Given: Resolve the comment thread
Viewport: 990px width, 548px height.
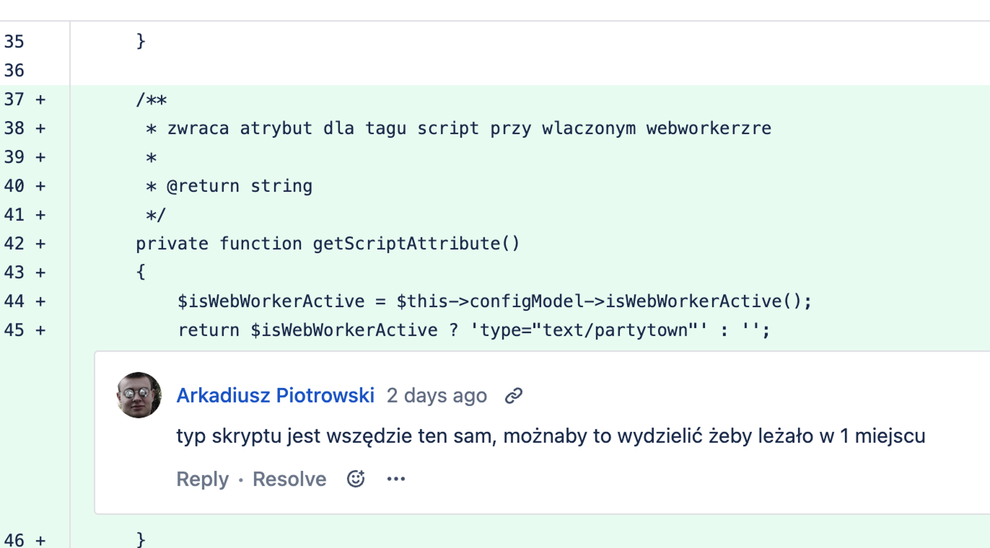Looking at the screenshot, I should click(289, 479).
